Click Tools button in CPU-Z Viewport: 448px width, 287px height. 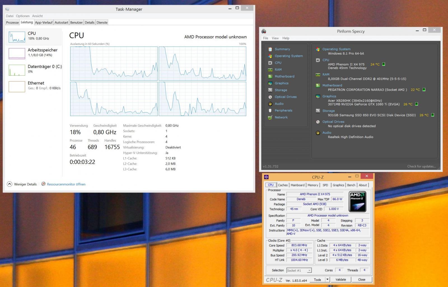[318, 279]
